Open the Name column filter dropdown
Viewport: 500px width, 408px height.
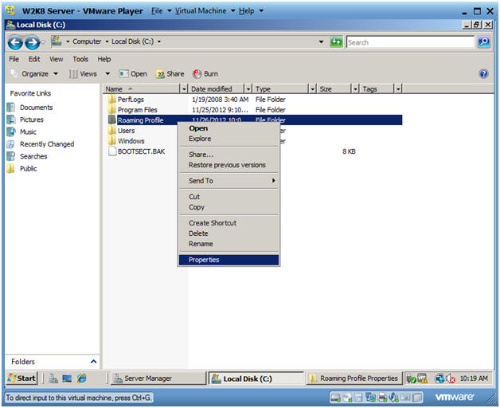tap(184, 88)
